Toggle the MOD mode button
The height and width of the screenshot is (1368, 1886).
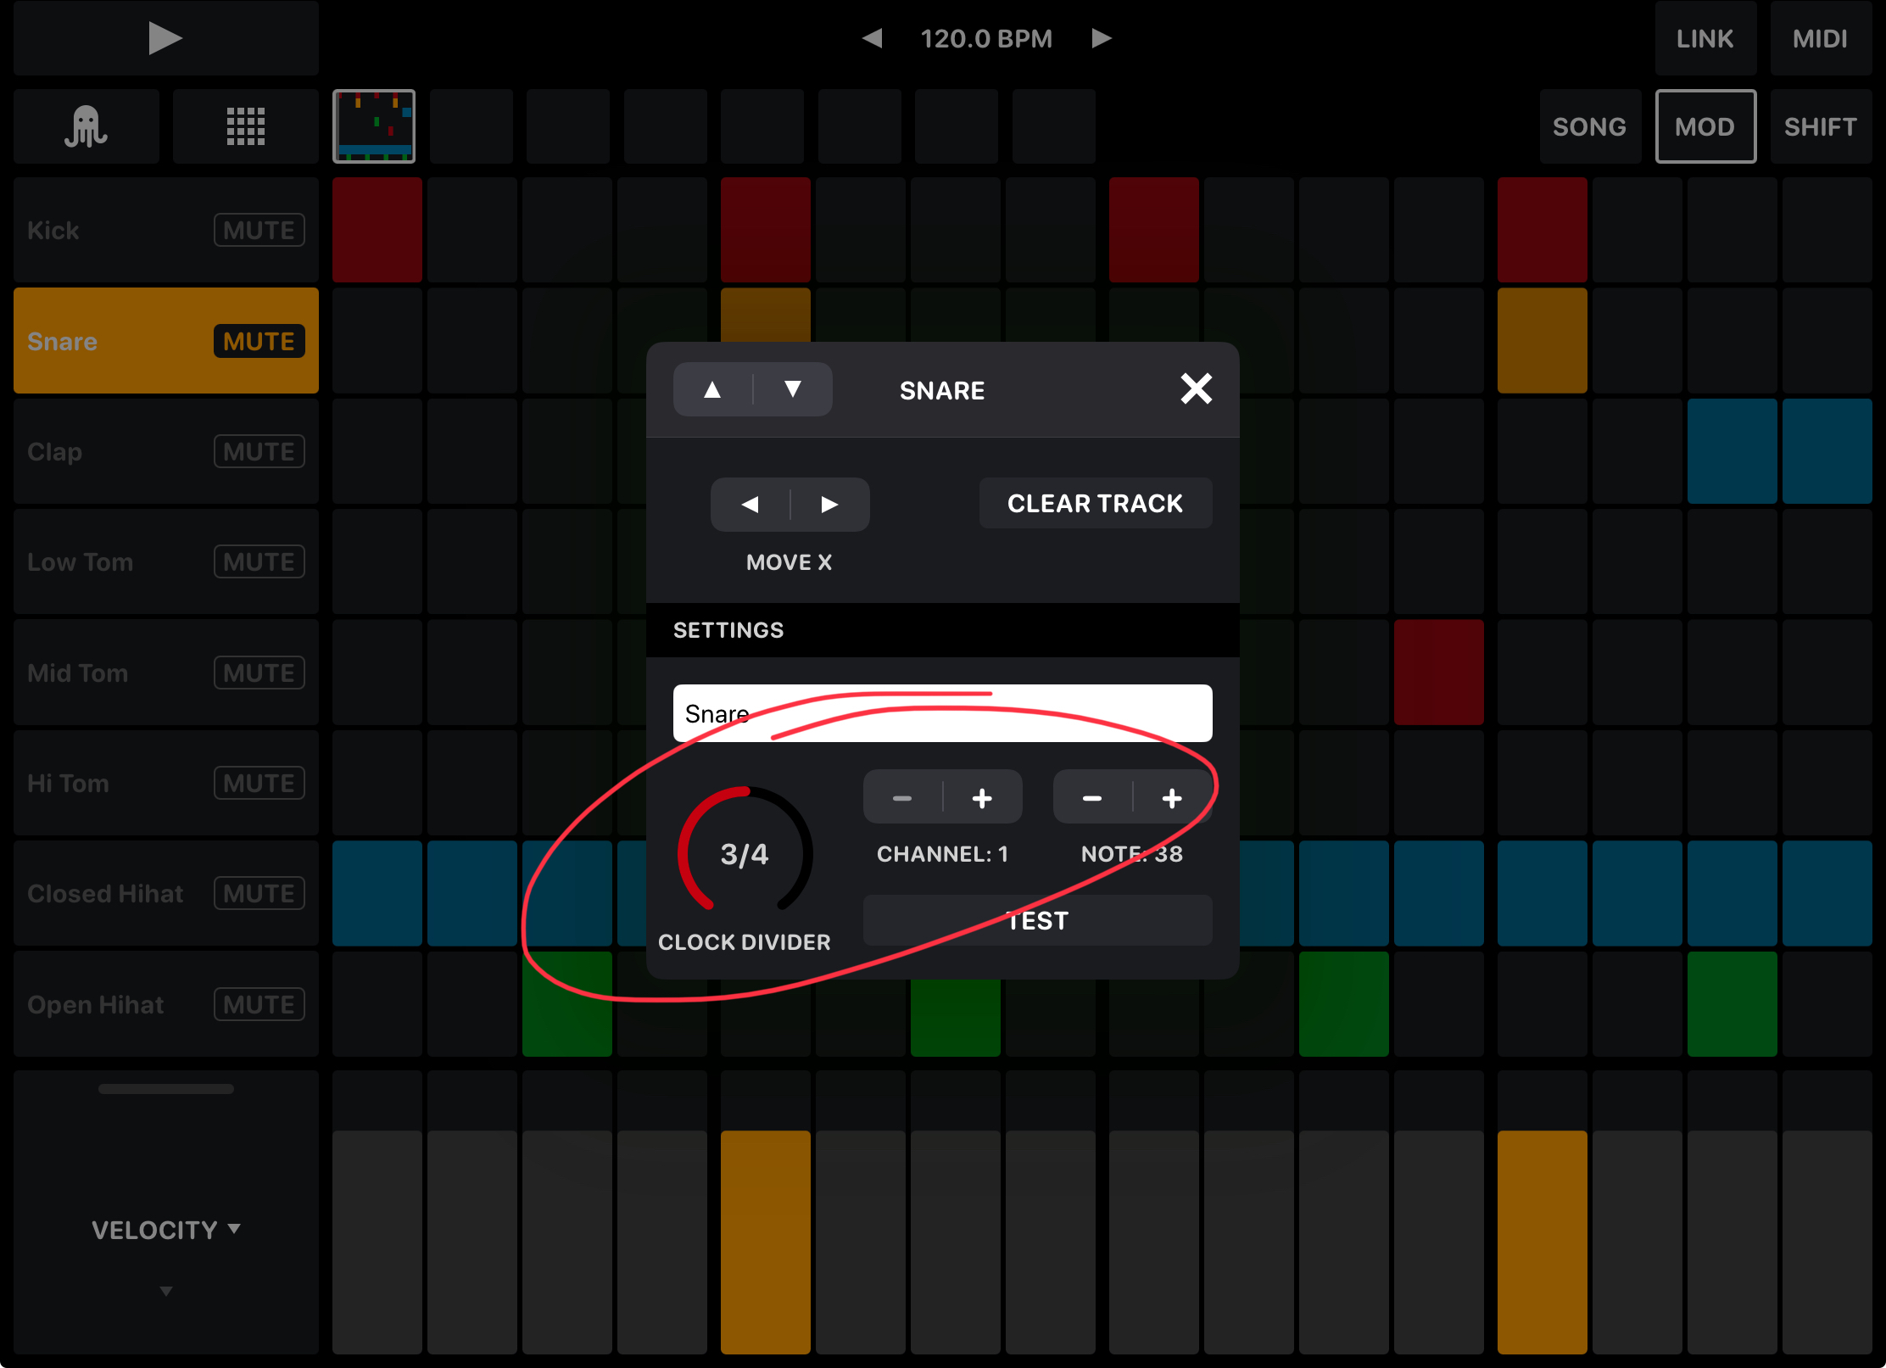(x=1705, y=127)
